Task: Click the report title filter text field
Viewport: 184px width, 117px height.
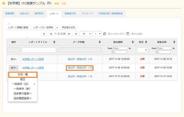Action: point(39,50)
